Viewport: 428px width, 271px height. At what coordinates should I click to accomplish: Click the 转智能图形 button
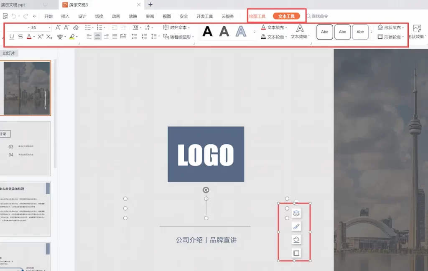point(178,37)
